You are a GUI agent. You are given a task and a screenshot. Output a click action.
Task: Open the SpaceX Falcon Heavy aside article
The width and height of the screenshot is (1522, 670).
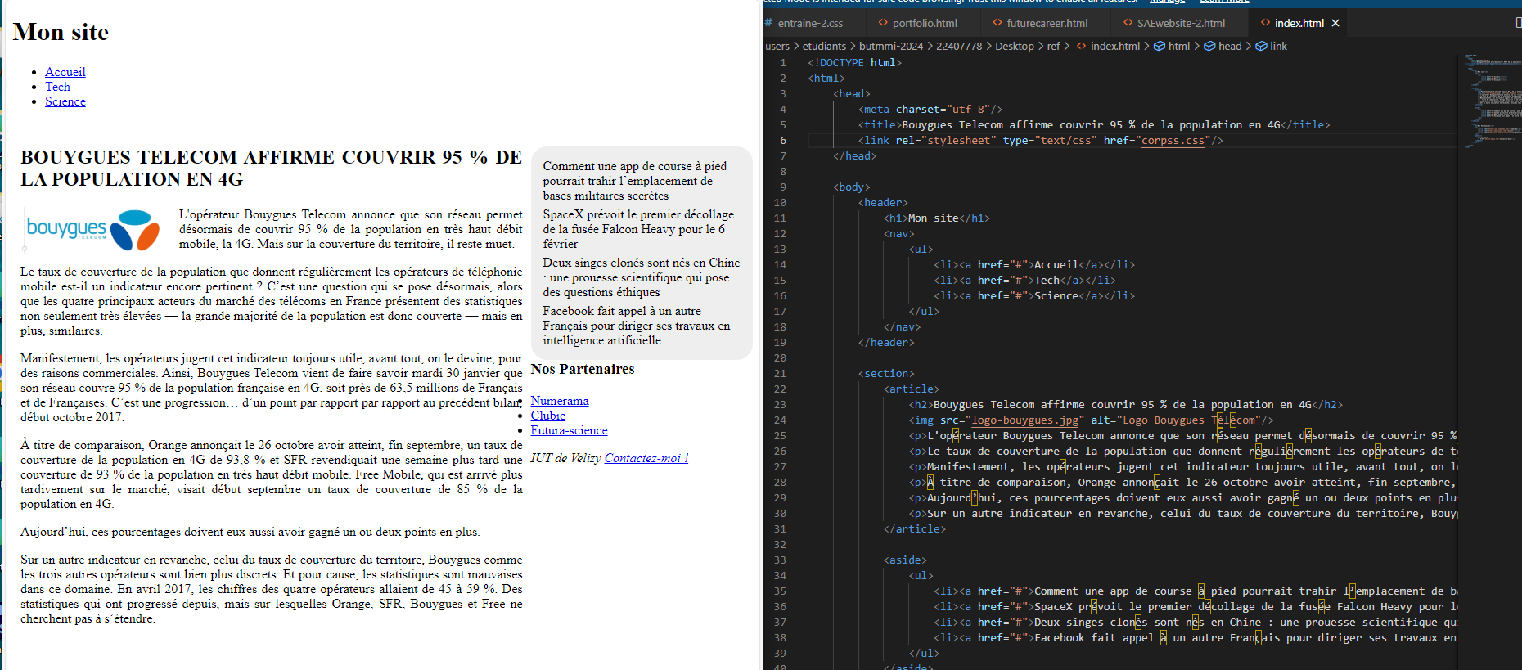638,229
